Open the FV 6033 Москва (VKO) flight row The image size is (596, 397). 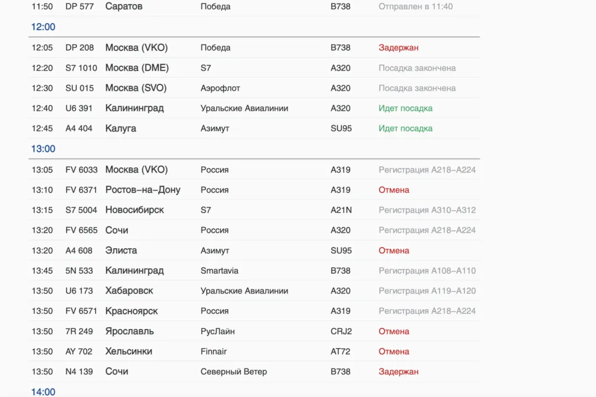(254, 170)
